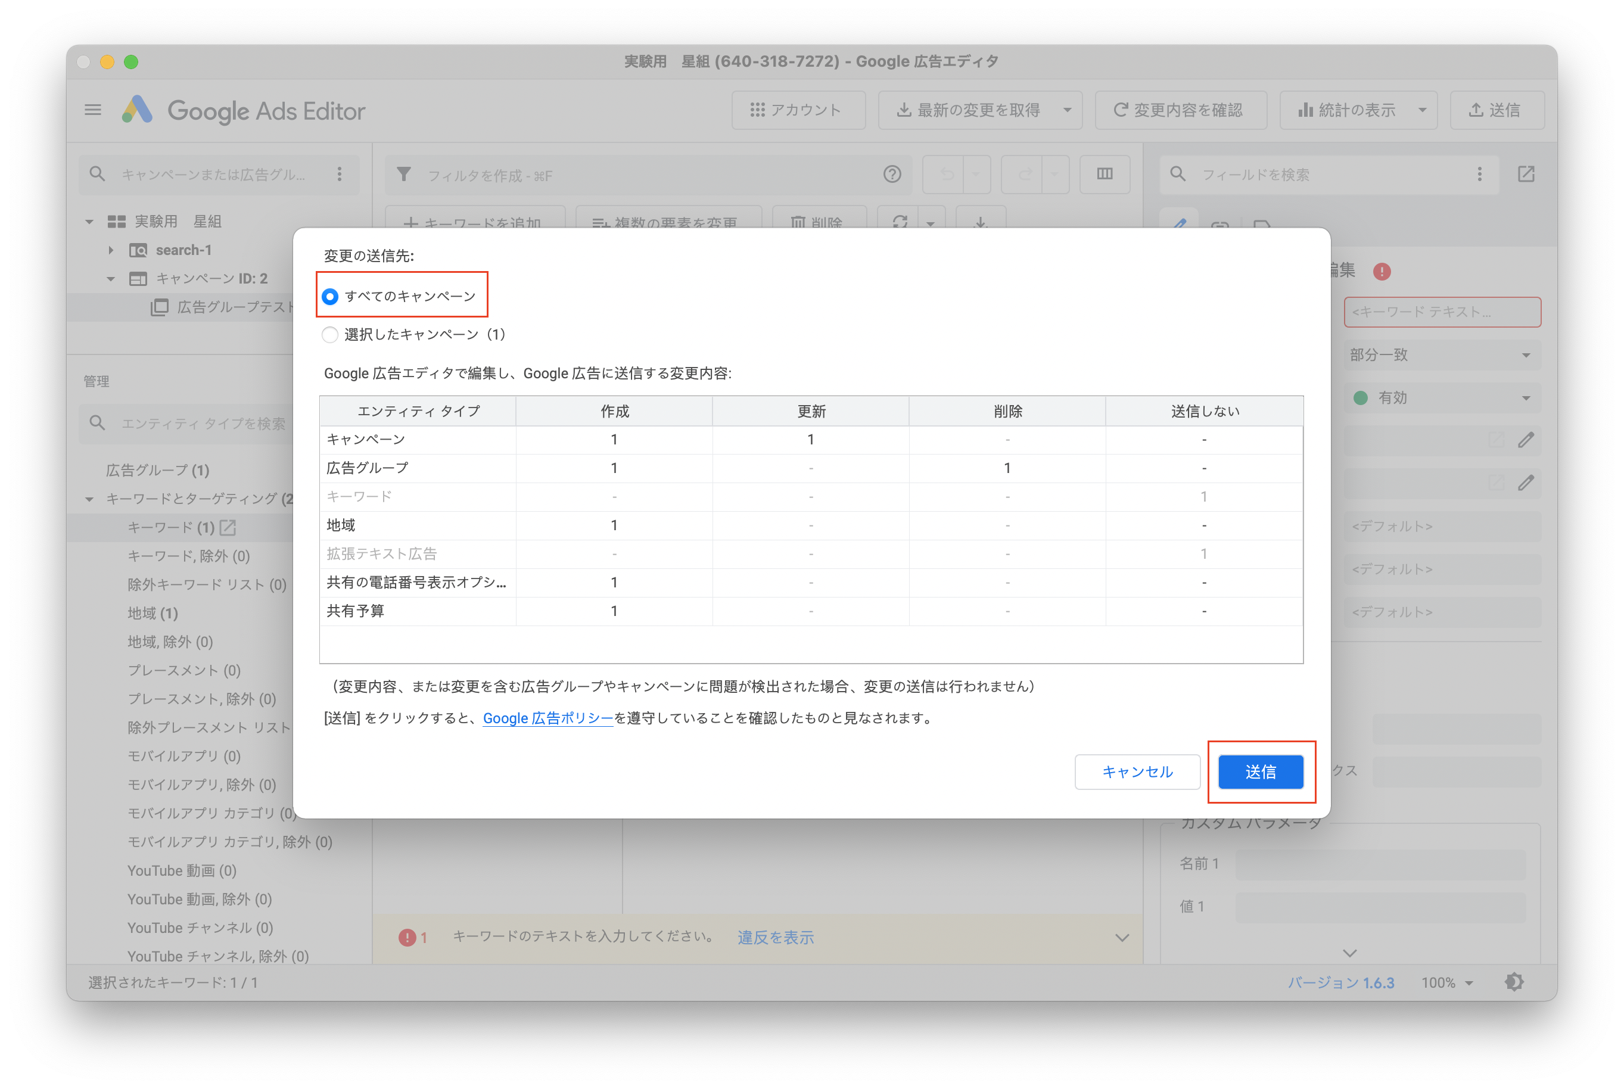Open the hamburger menu top left

[92, 110]
